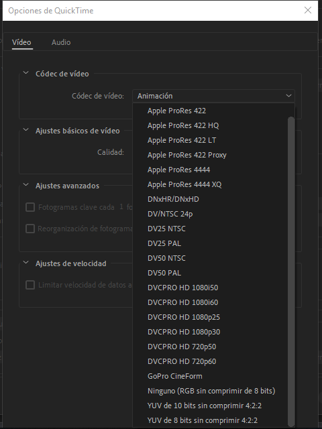322x429 pixels.
Task: Select Apple ProRes 422 LT codec
Action: click(x=210, y=140)
